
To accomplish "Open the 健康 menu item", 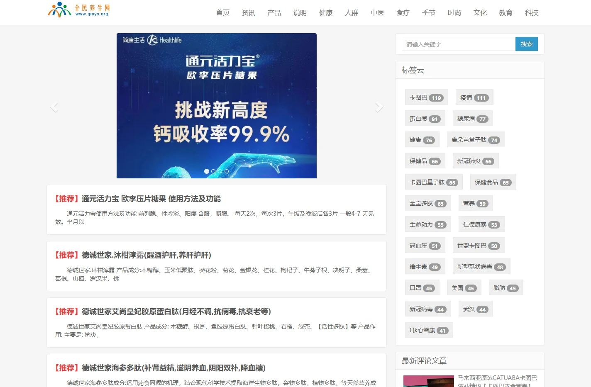I will (326, 13).
